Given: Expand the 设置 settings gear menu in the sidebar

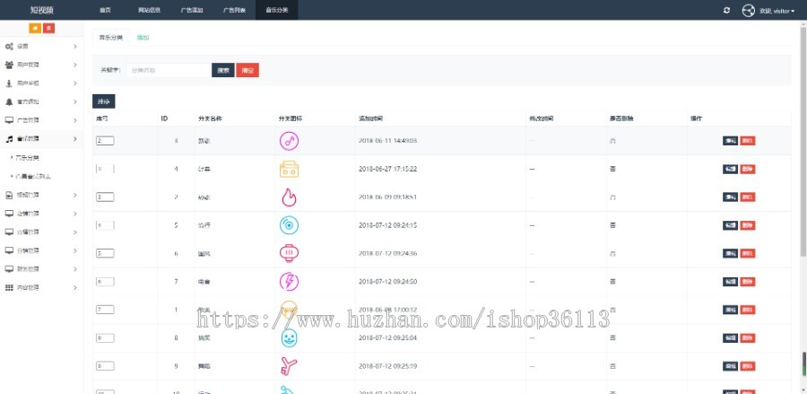Looking at the screenshot, I should pyautogui.click(x=41, y=47).
